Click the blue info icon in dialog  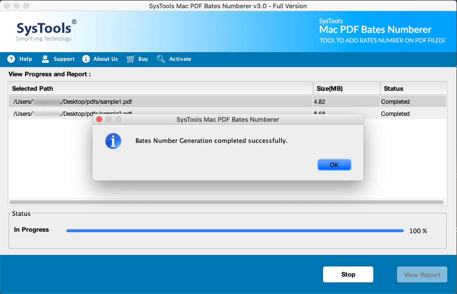click(x=113, y=141)
